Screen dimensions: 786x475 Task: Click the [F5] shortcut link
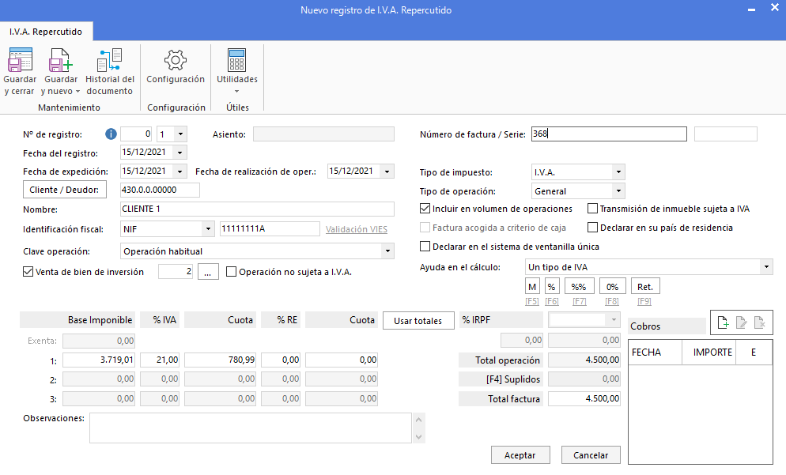pos(532,301)
